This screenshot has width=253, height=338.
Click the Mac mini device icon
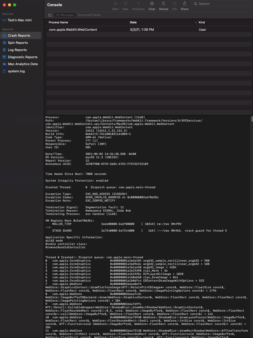[x=4, y=20]
